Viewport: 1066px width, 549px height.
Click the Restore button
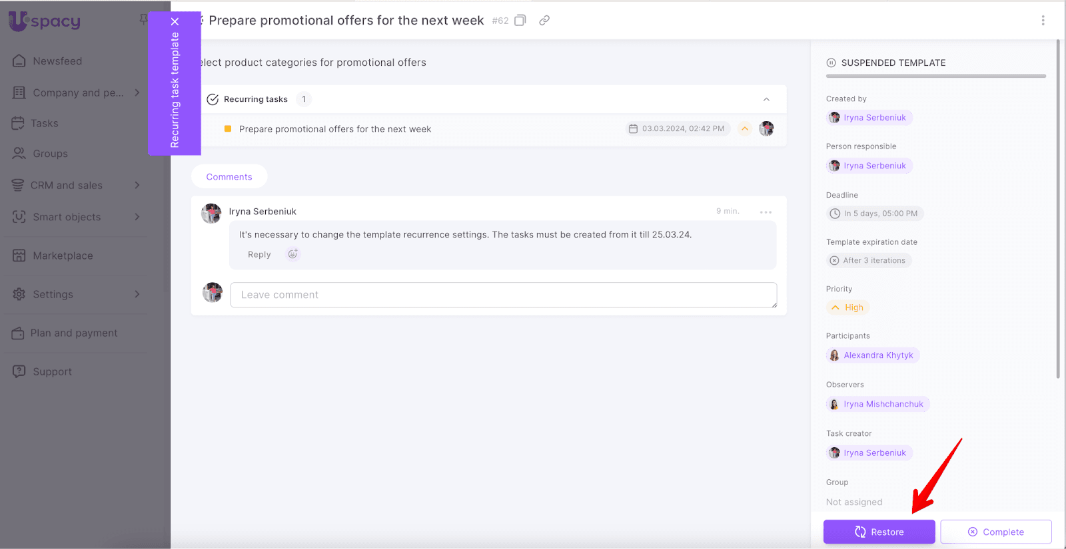pyautogui.click(x=879, y=532)
